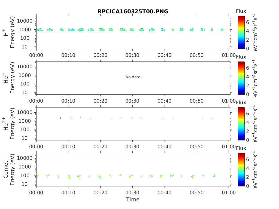
Task: Click the He+ panel flux colorbar
Action: [241, 78]
